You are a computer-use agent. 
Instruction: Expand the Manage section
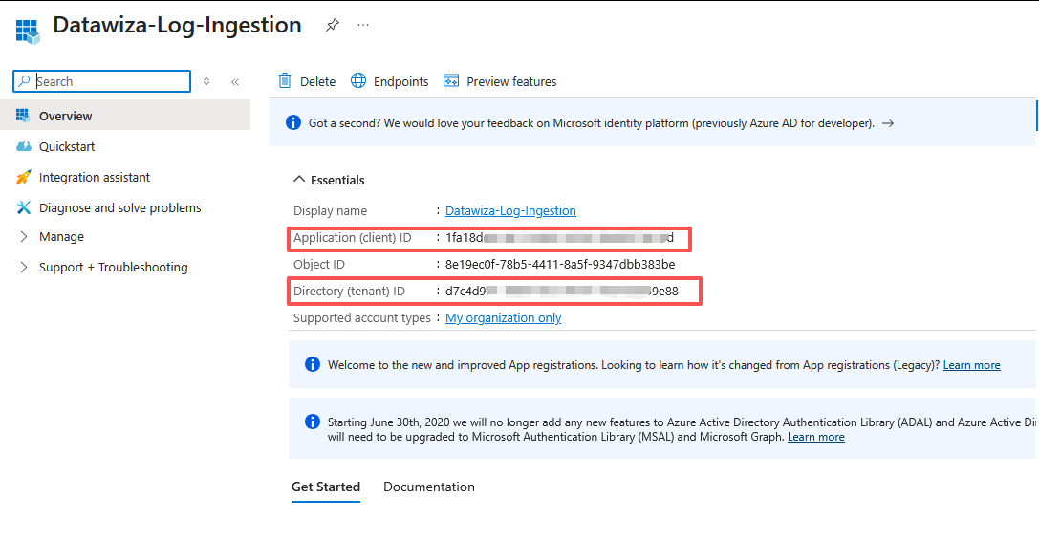61,236
